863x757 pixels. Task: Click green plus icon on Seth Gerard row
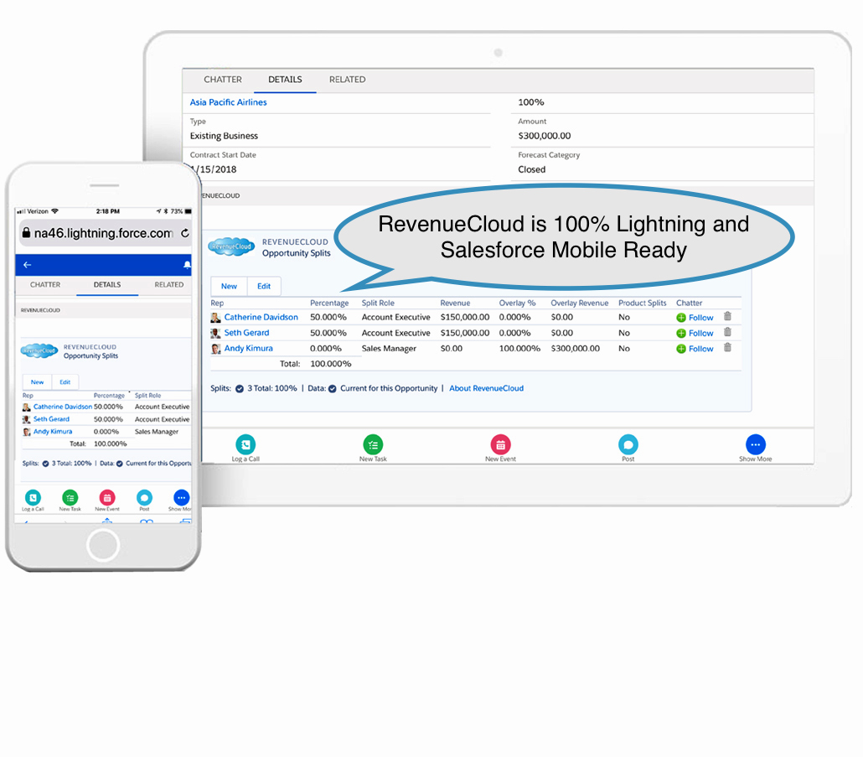681,333
